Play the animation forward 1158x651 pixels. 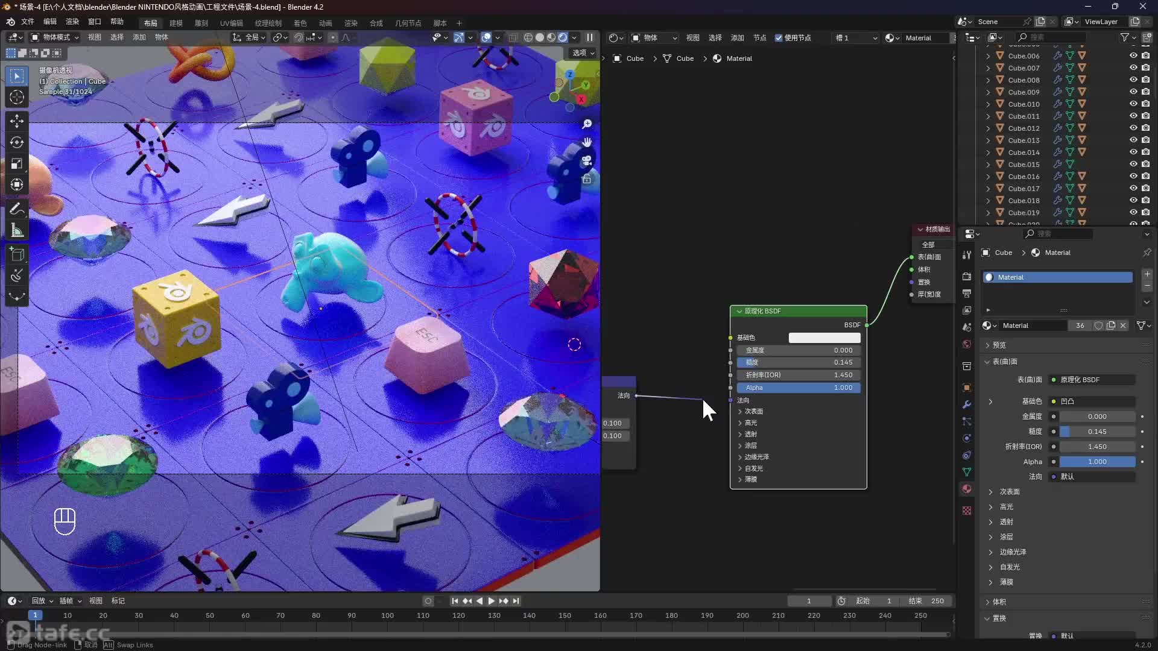click(492, 601)
